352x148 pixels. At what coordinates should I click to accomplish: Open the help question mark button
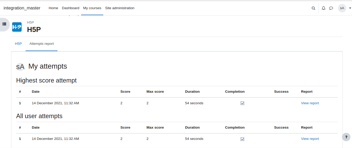pyautogui.click(x=346, y=137)
